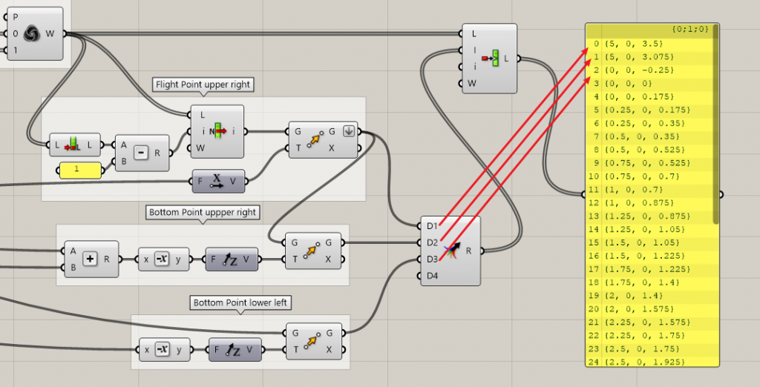Image resolution: width=760 pixels, height=387 pixels.
Task: Click the down-arrow modifier on Move's G output
Action: point(349,132)
